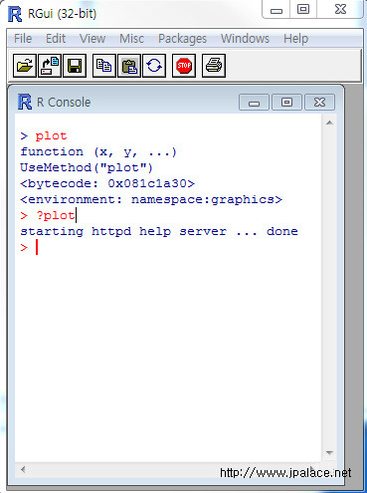Print using the printer toolbar icon

point(214,66)
